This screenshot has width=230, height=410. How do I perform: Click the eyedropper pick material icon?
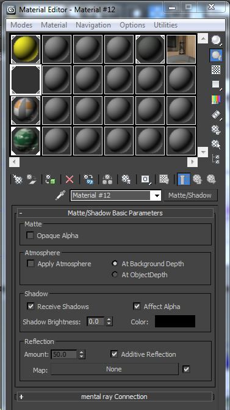click(61, 196)
